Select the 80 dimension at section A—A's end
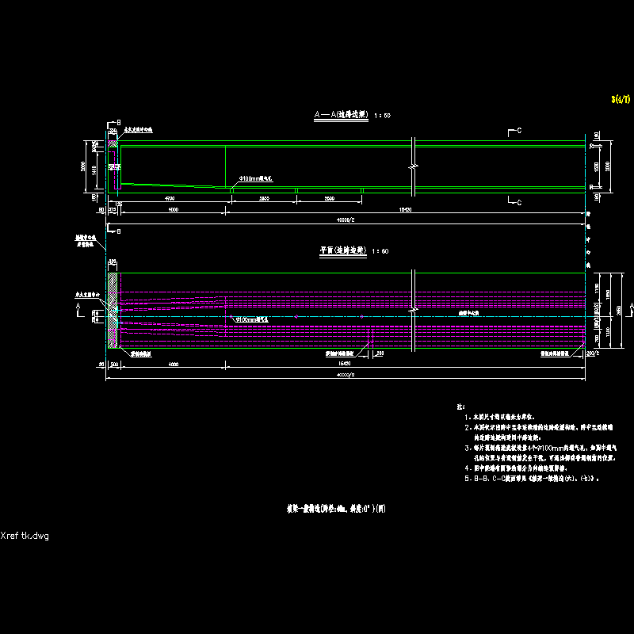 click(101, 209)
